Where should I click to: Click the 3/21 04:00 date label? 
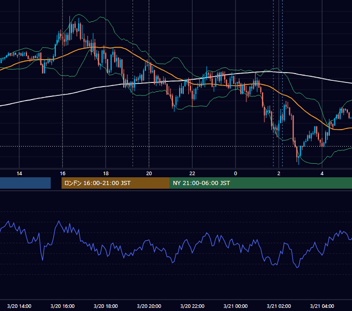pos(322,306)
